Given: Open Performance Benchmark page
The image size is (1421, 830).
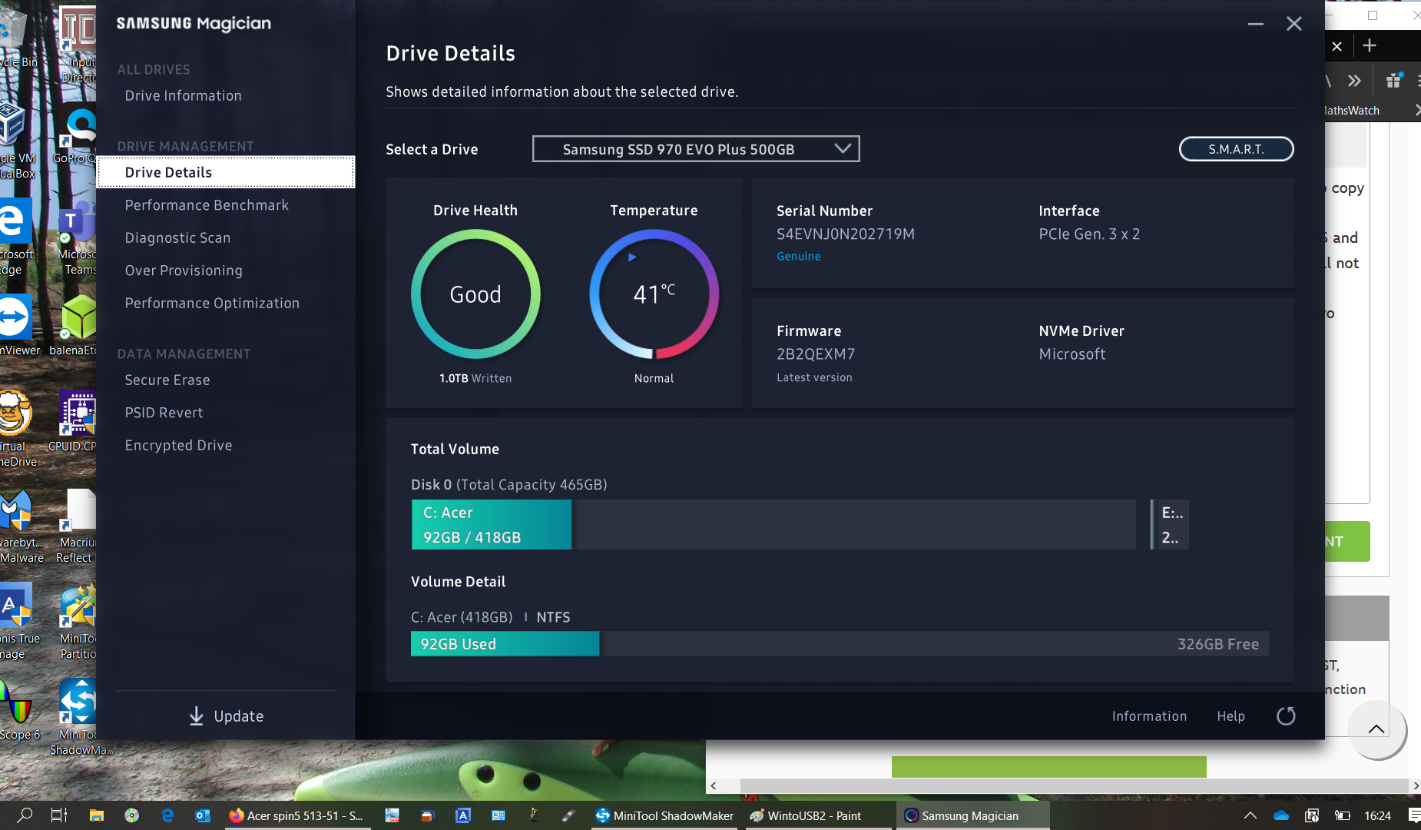Looking at the screenshot, I should tap(207, 205).
